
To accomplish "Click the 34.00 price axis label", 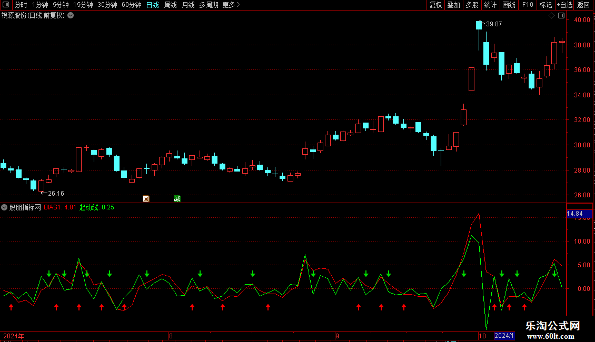I will click(582, 95).
